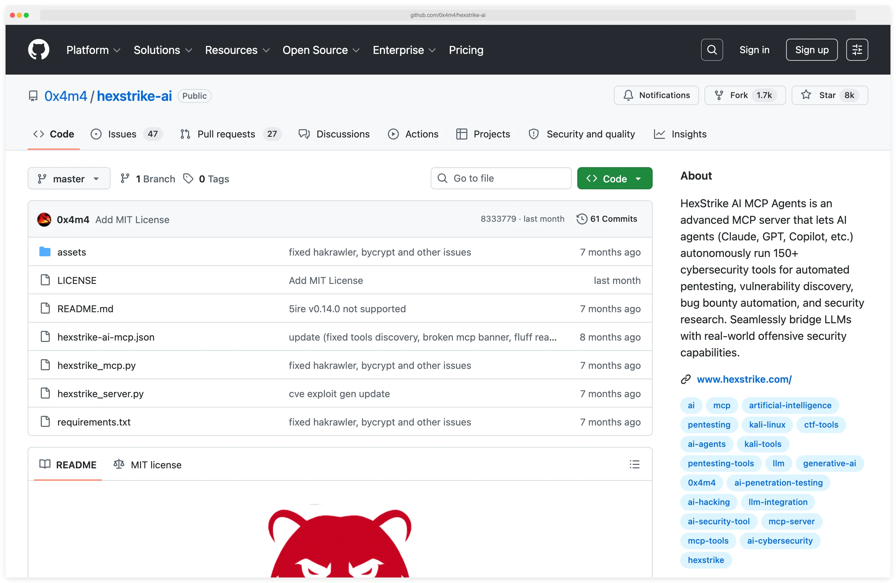Screen dimensions: 896x583
Task: View the 61 Commits history icon
Action: pos(581,219)
